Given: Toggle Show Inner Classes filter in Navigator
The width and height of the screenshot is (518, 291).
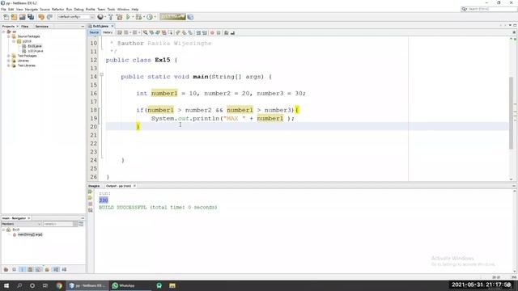Looking at the screenshot, I should tap(39, 269).
